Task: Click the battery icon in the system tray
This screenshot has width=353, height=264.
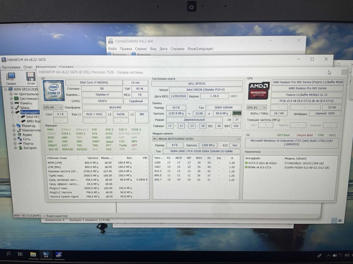Action: point(335,255)
